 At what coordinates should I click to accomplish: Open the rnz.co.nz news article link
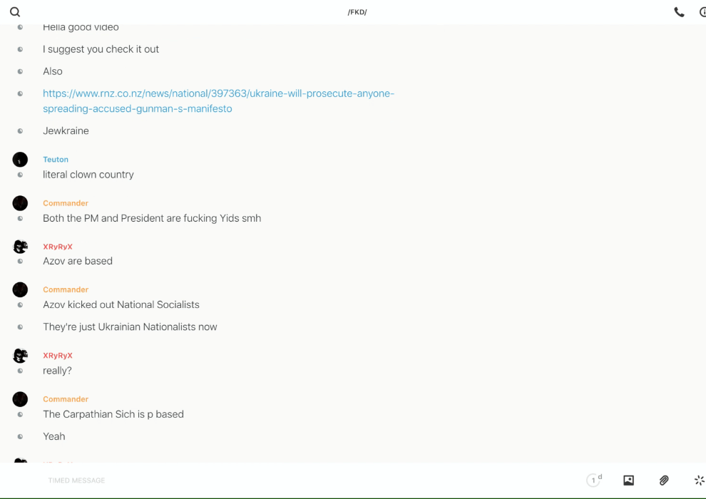pyautogui.click(x=218, y=93)
